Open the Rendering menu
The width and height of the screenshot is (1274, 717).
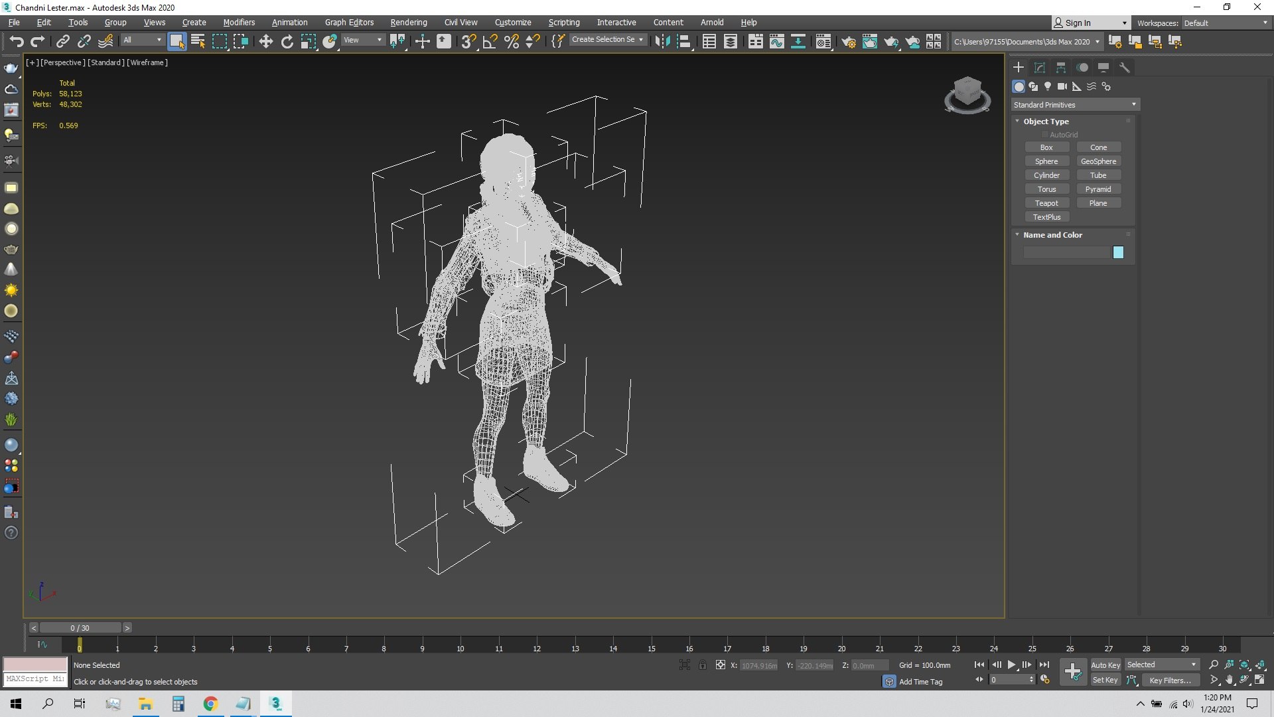click(409, 23)
